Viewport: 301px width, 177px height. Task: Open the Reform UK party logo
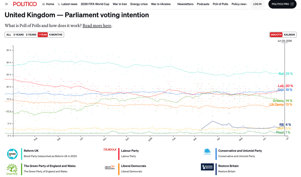pos(12,154)
